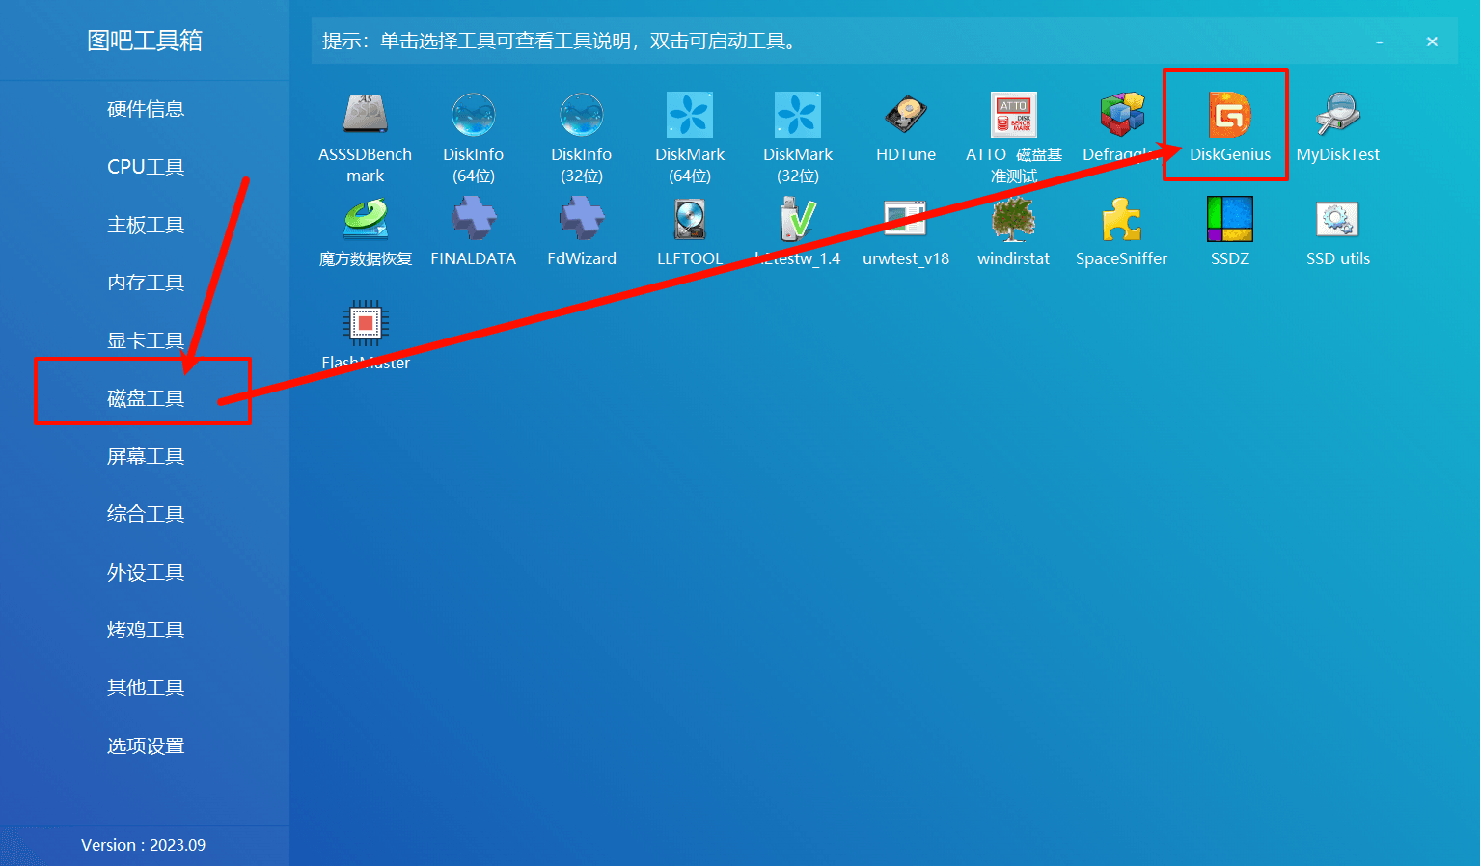This screenshot has height=866, width=1480.
Task: Minimize the 图吧工具箱 window
Action: [1379, 41]
